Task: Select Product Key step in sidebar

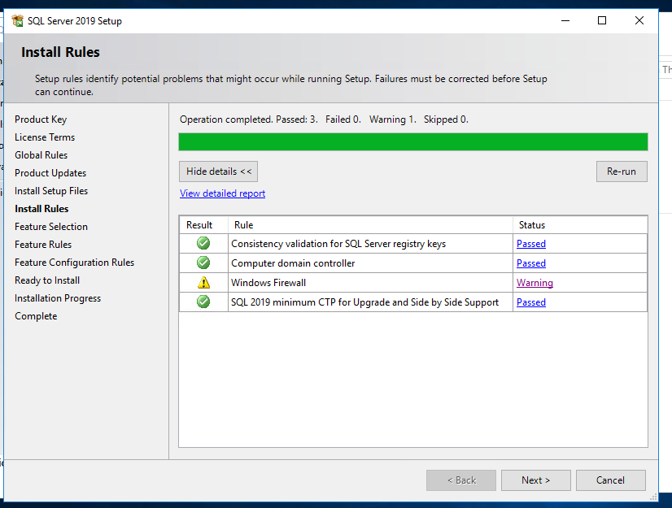Action: [41, 119]
